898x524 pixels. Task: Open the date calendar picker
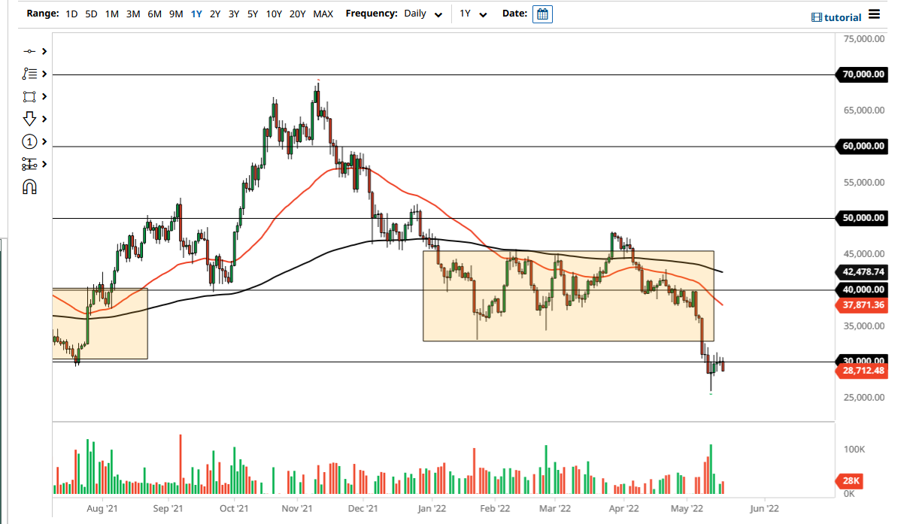click(x=542, y=14)
